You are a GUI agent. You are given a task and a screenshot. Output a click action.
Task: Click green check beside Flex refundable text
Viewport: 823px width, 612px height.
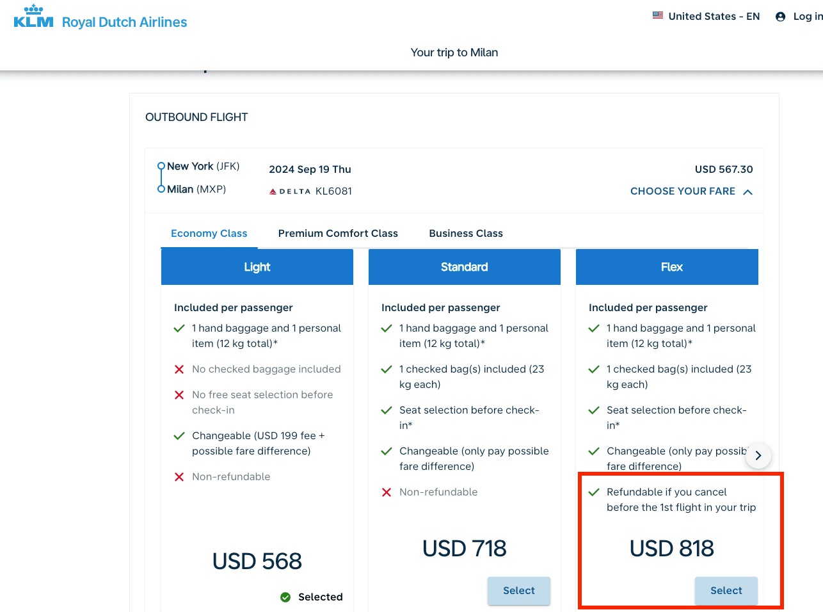[594, 492]
